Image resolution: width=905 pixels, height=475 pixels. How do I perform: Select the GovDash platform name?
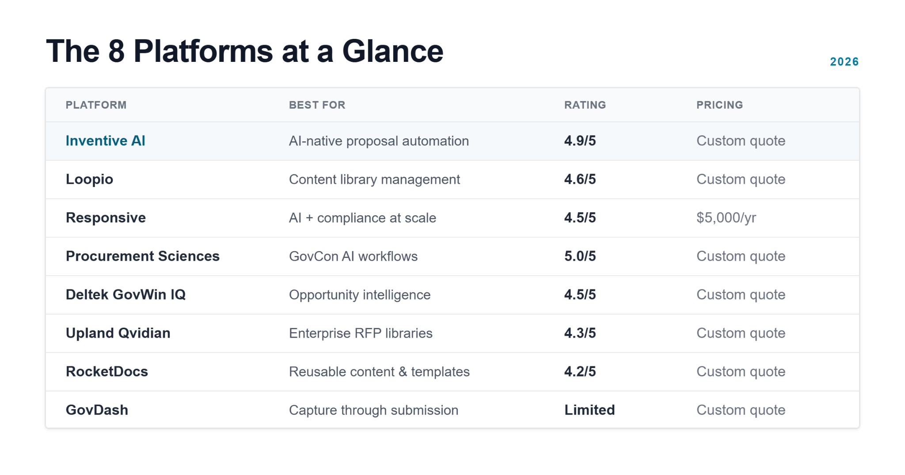point(97,410)
